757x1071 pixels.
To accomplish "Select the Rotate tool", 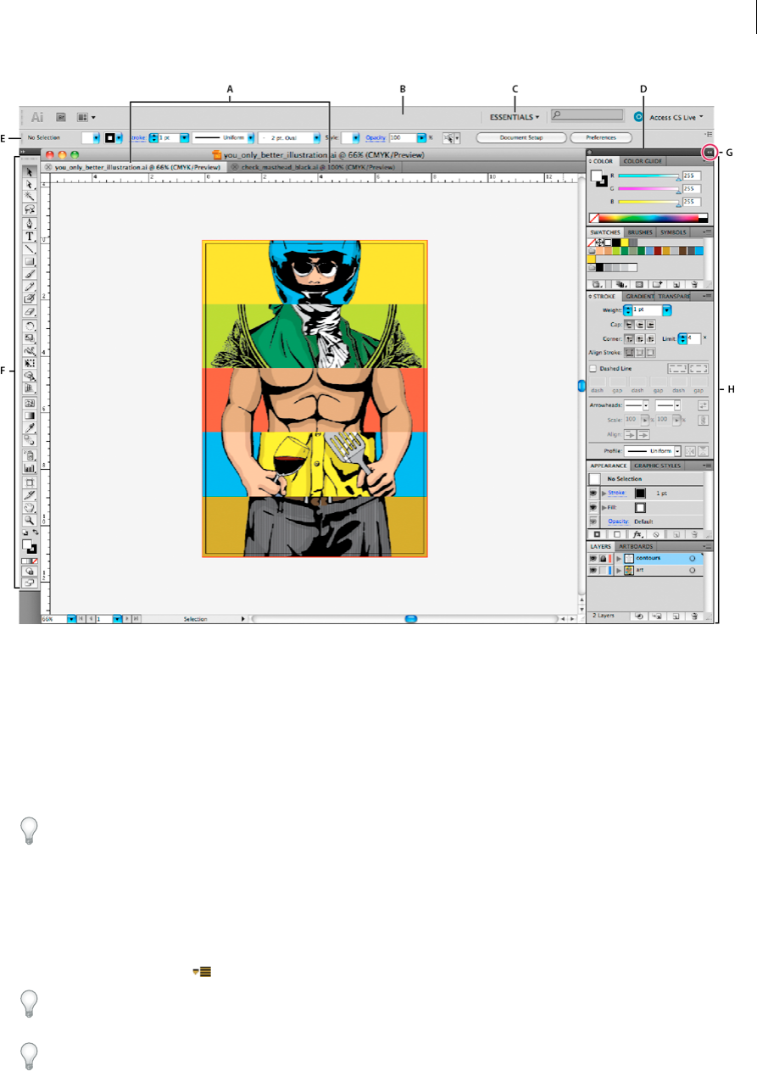I will (29, 326).
